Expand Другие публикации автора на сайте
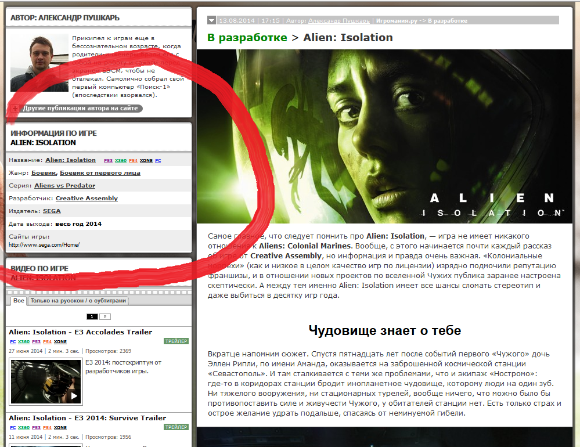The height and width of the screenshot is (447, 580). (x=80, y=109)
